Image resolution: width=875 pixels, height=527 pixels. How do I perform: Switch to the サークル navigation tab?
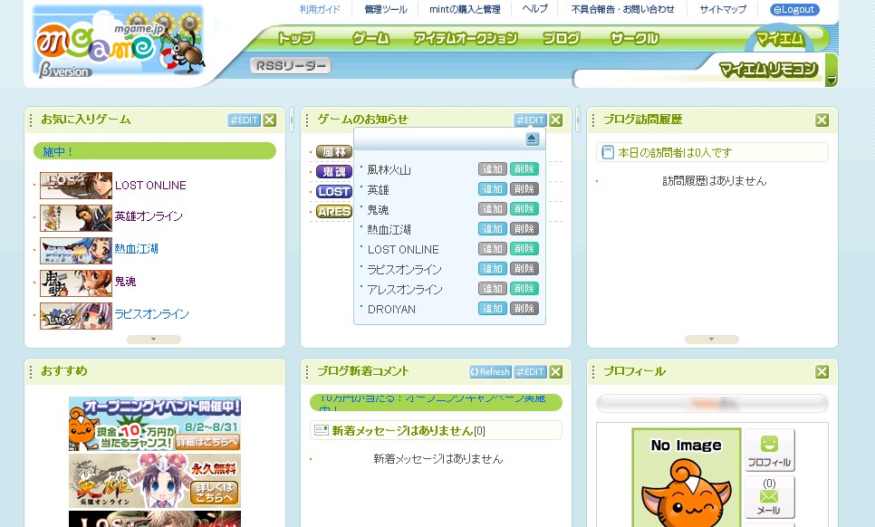click(x=634, y=38)
